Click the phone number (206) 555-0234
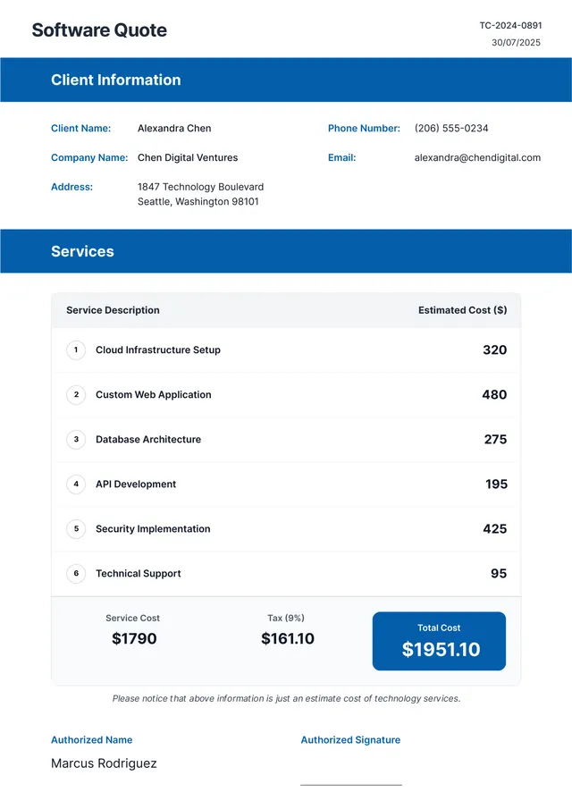572x809 pixels. 451,129
